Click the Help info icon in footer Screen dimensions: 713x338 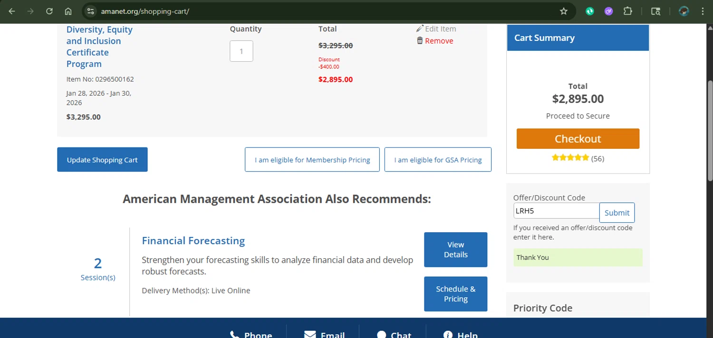click(448, 335)
